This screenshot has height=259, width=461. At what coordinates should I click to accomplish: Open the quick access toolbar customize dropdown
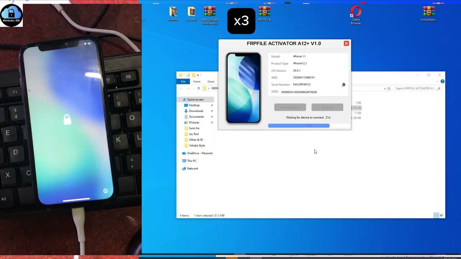click(x=198, y=75)
